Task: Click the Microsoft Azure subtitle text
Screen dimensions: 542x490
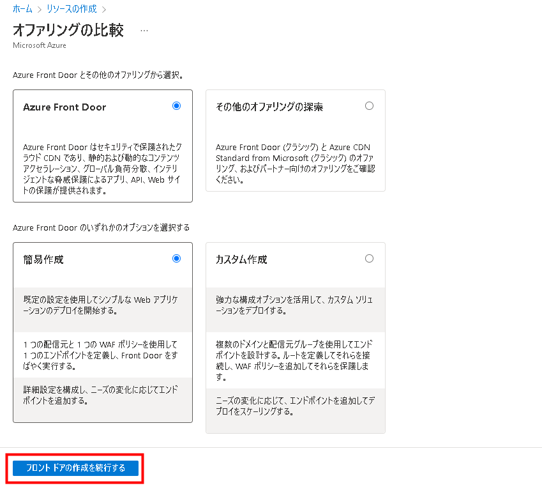Action: pos(40,45)
